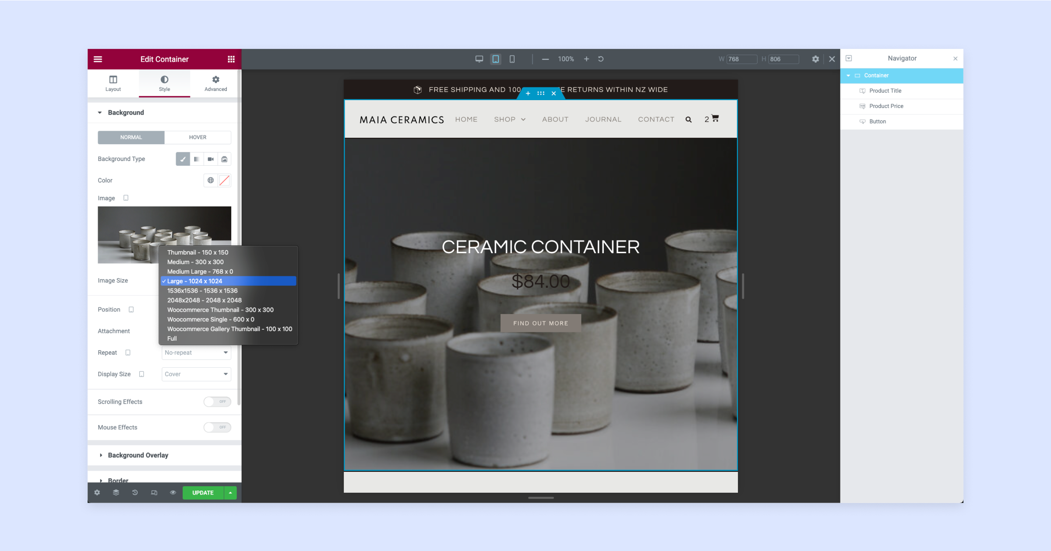Viewport: 1051px width, 551px height.
Task: Select the video background type icon
Action: coord(211,159)
